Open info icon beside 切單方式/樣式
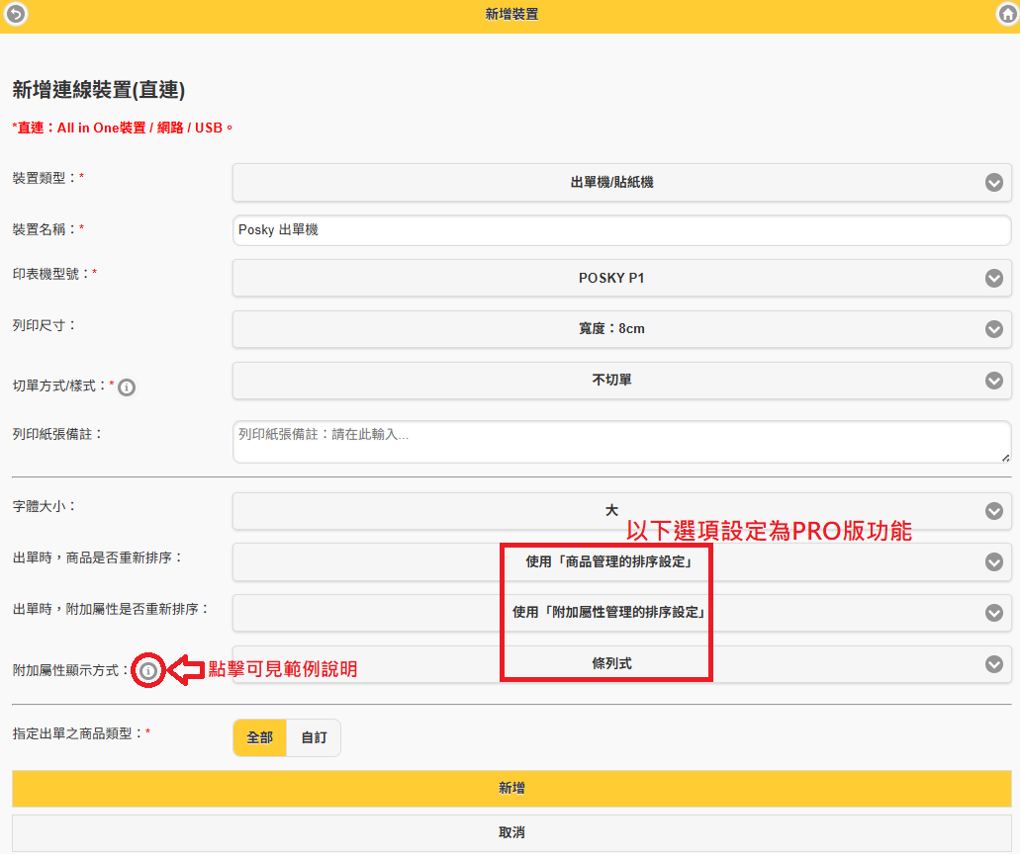Viewport: 1020px width, 854px height. click(x=127, y=387)
